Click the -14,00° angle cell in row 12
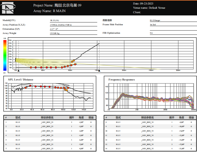Image resolution: width=197 pixels, height=152 pixels. (182, 140)
